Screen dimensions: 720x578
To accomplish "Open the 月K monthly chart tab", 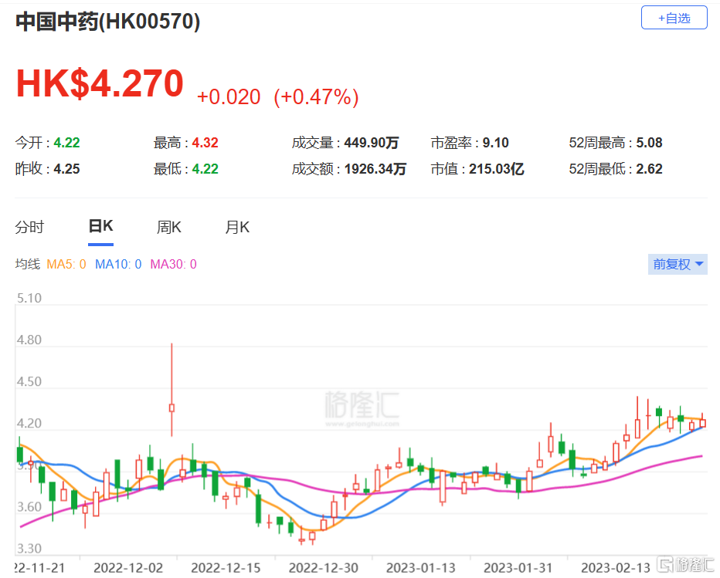I will pyautogui.click(x=237, y=227).
